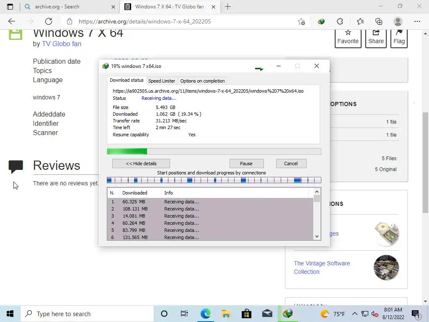
Task: Select connection 5 row 83.799 MB
Action: [210, 230]
